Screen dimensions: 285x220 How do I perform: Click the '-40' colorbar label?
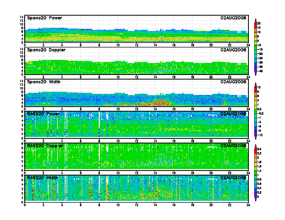coord(260,71)
